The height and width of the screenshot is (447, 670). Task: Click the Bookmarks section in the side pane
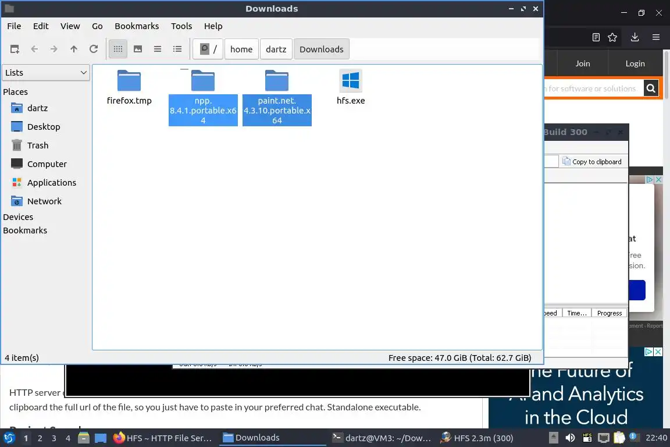pos(25,230)
